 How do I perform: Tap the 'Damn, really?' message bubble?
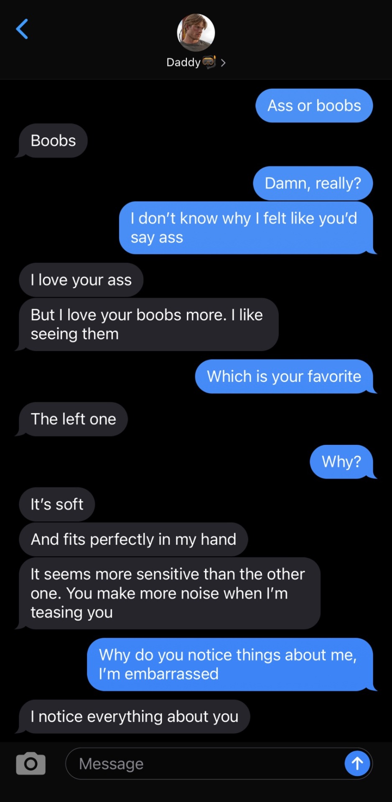pos(313,183)
